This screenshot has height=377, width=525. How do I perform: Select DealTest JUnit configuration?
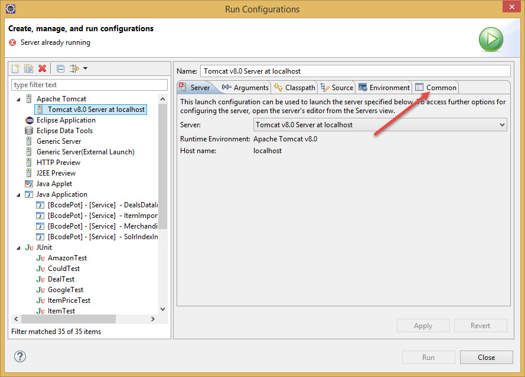tap(61, 279)
